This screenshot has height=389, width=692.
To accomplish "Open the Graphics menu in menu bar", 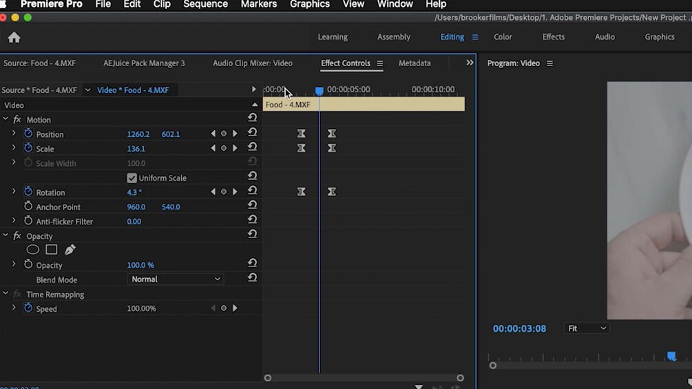I will 310,4.
